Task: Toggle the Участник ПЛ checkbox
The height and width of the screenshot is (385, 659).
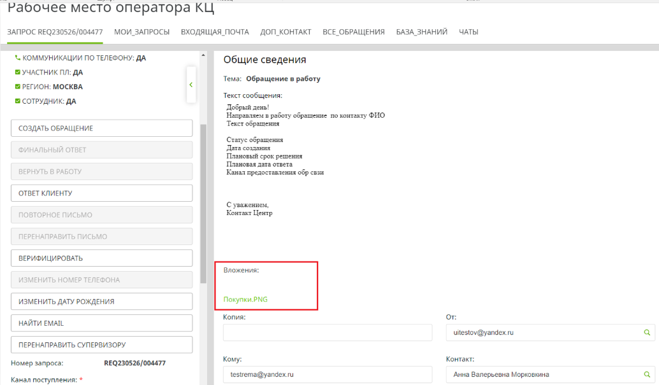Action: coord(17,73)
